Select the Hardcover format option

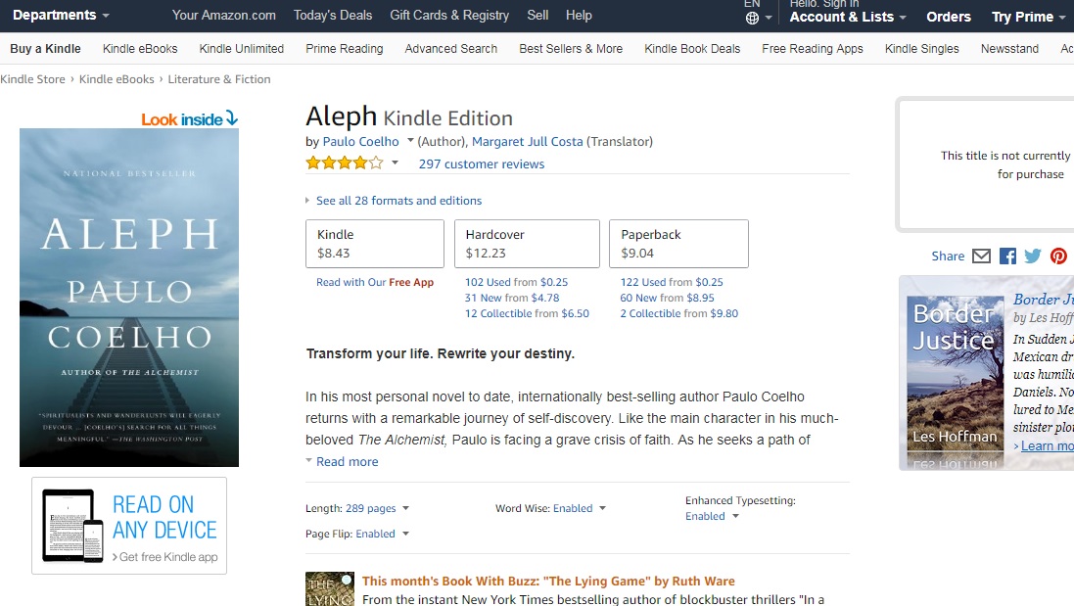click(x=527, y=244)
